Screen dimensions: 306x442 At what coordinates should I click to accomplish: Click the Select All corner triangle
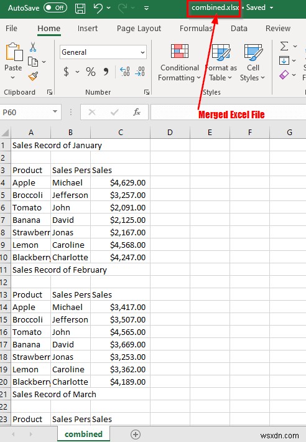point(6,132)
